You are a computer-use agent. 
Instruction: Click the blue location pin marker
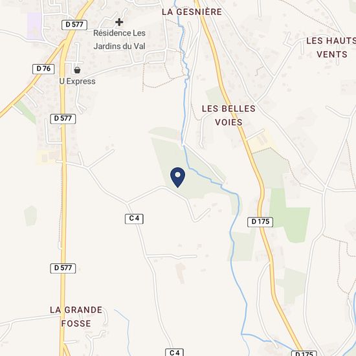177,177
